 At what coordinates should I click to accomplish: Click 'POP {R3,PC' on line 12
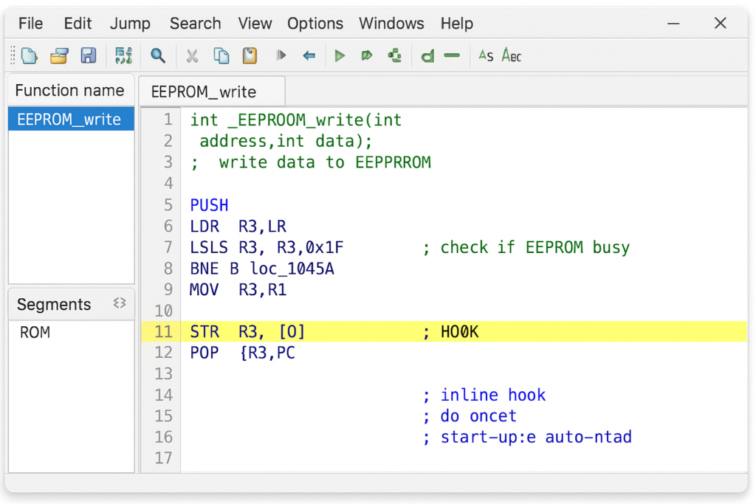tap(242, 353)
